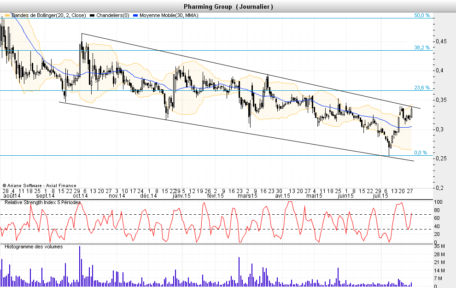Click the 50,0 % Fibonacci level label

421,15
